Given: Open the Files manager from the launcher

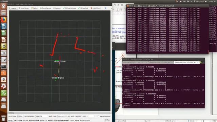Looking at the screenshot, I should (4, 13).
